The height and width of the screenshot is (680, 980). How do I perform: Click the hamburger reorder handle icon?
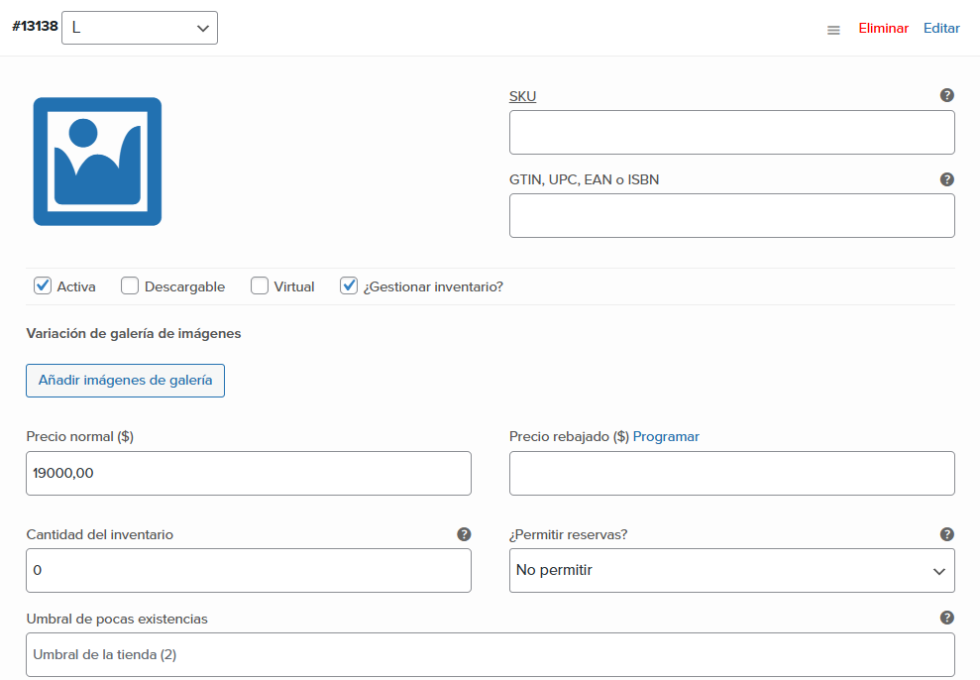[833, 30]
